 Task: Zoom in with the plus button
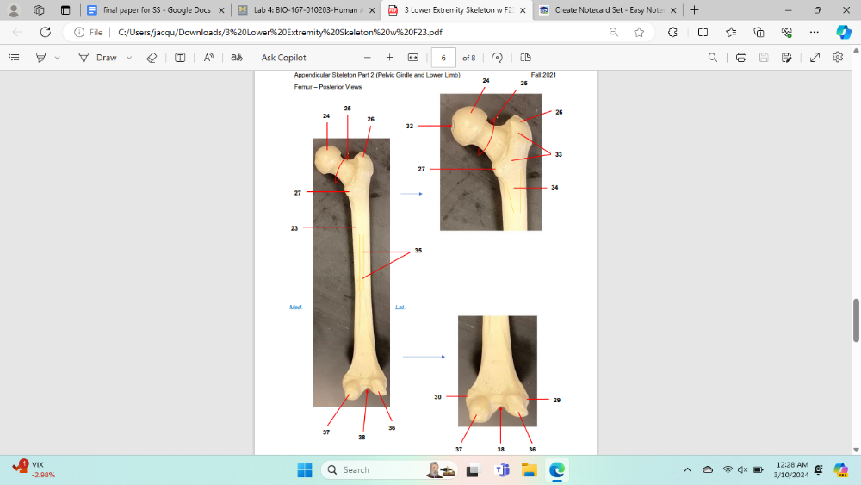390,58
